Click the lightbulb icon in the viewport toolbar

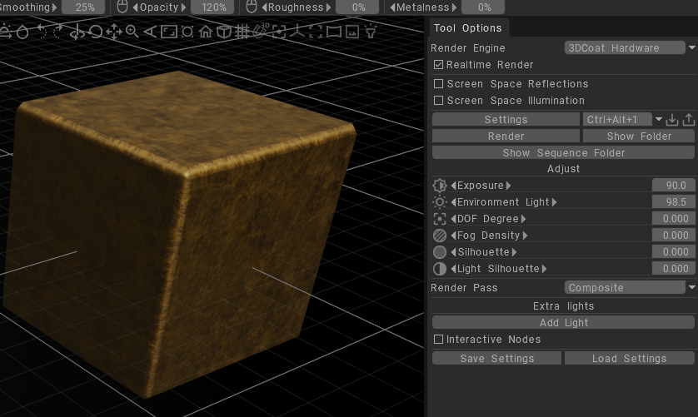[371, 32]
